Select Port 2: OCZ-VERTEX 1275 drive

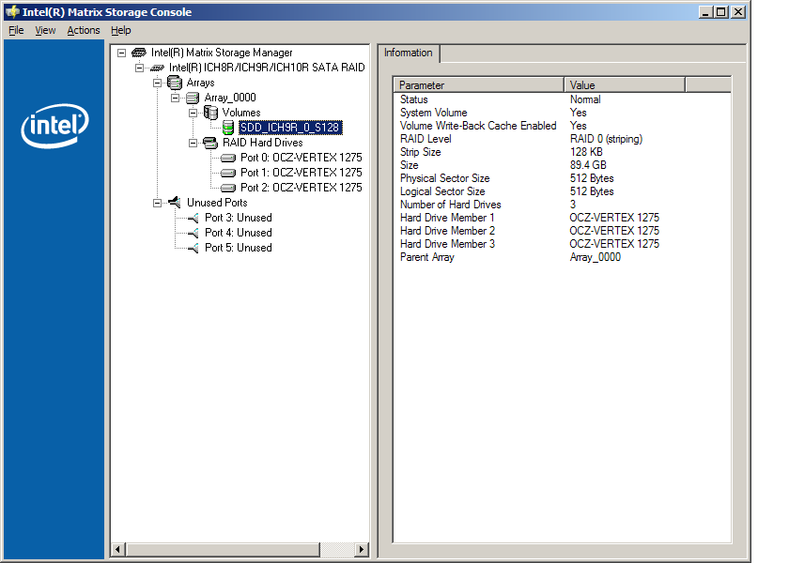tap(301, 188)
